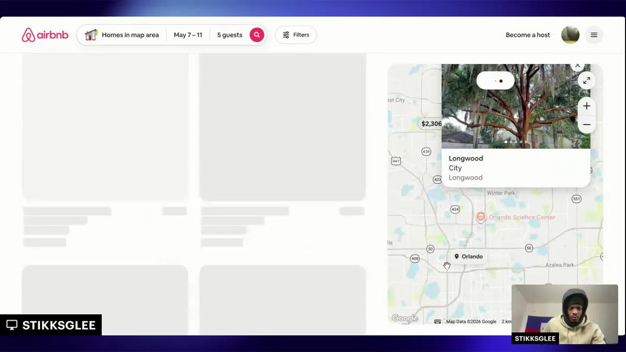This screenshot has width=626, height=352.
Task: Click the Azalea Park map label
Action: 559,264
